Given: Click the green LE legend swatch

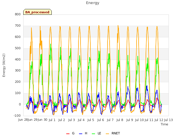Looking at the screenshot, I should tap(94, 134).
